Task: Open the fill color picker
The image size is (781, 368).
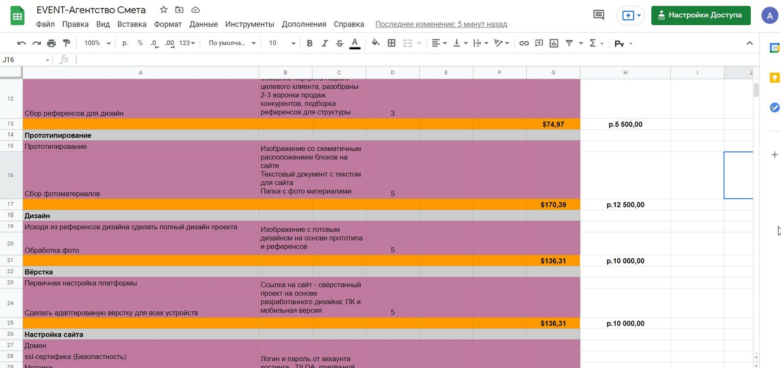Action: point(376,43)
